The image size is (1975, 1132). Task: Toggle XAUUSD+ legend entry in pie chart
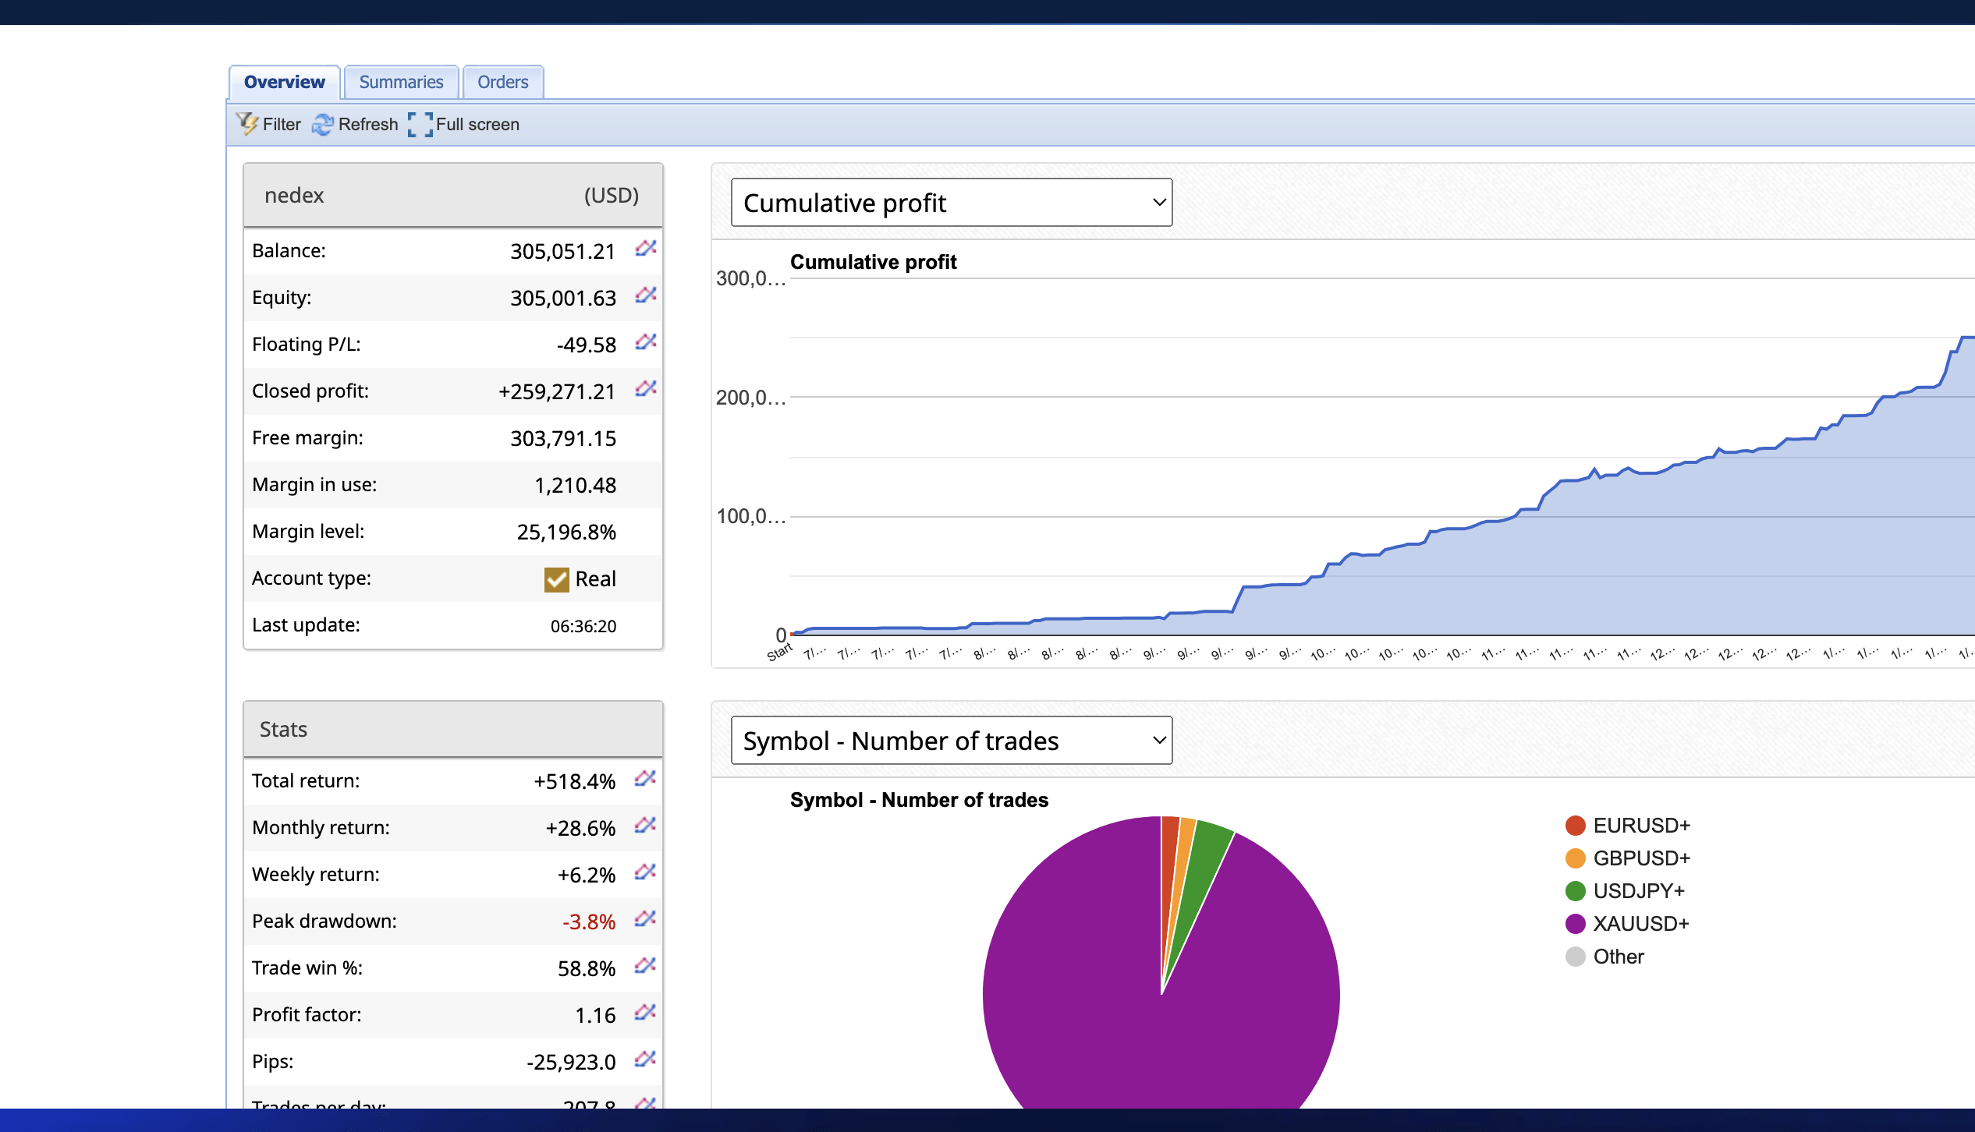coord(1640,924)
